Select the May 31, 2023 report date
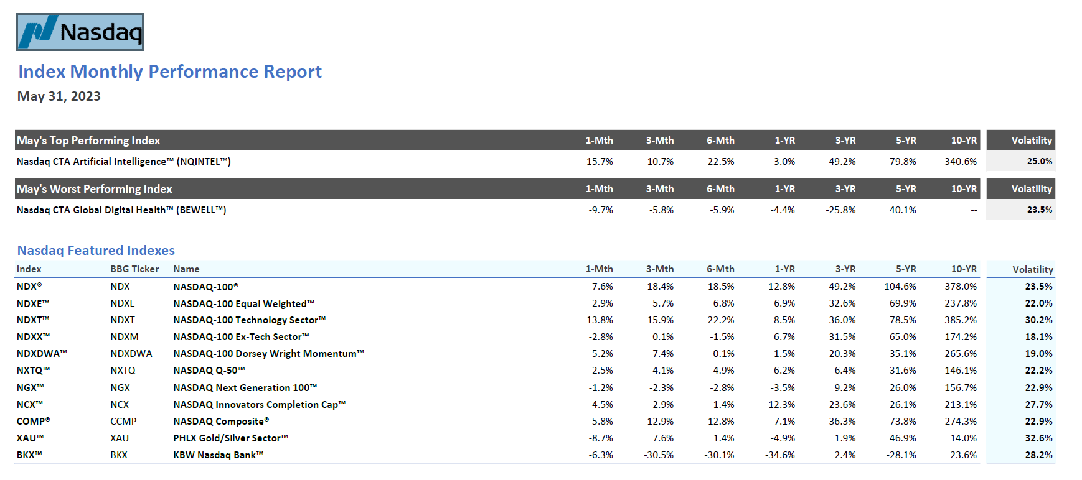 coord(59,96)
